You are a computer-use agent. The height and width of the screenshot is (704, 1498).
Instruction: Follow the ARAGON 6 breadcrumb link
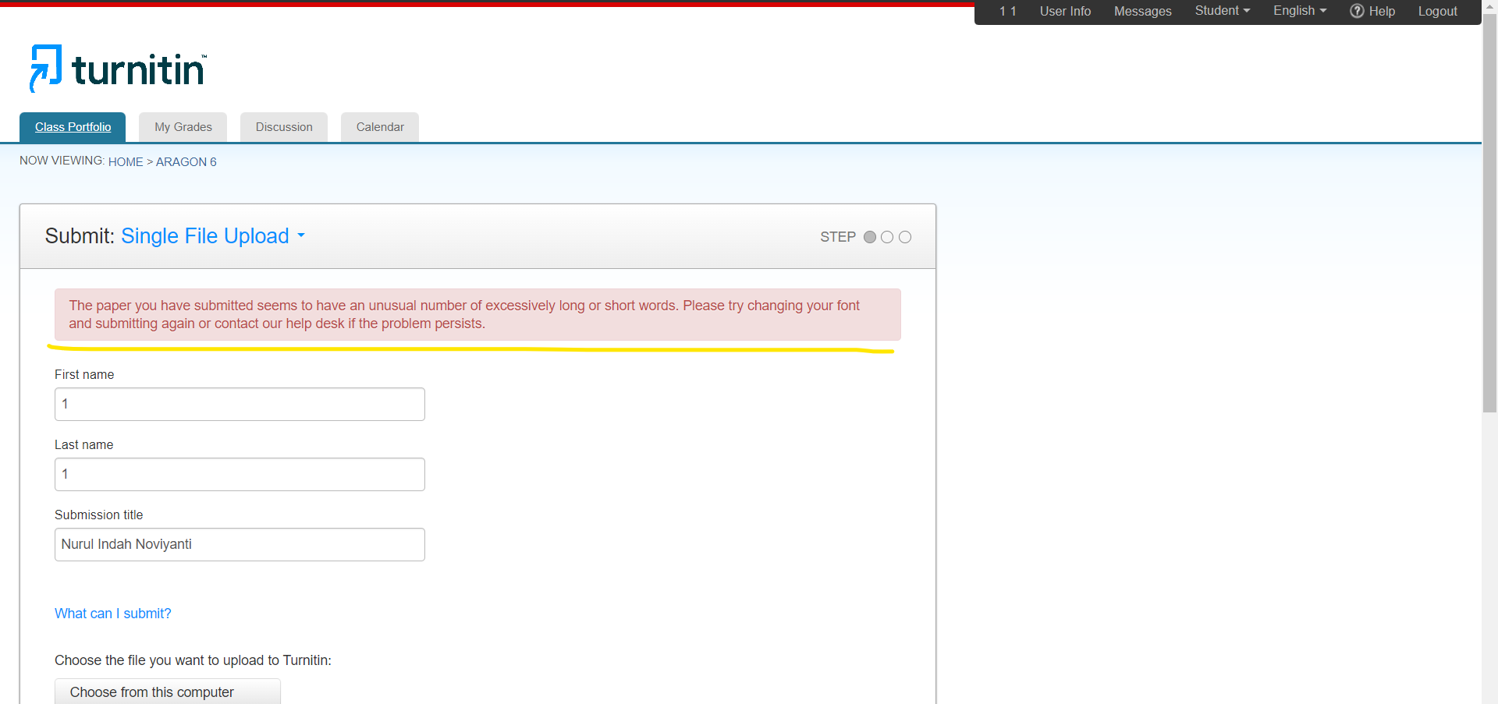[186, 162]
